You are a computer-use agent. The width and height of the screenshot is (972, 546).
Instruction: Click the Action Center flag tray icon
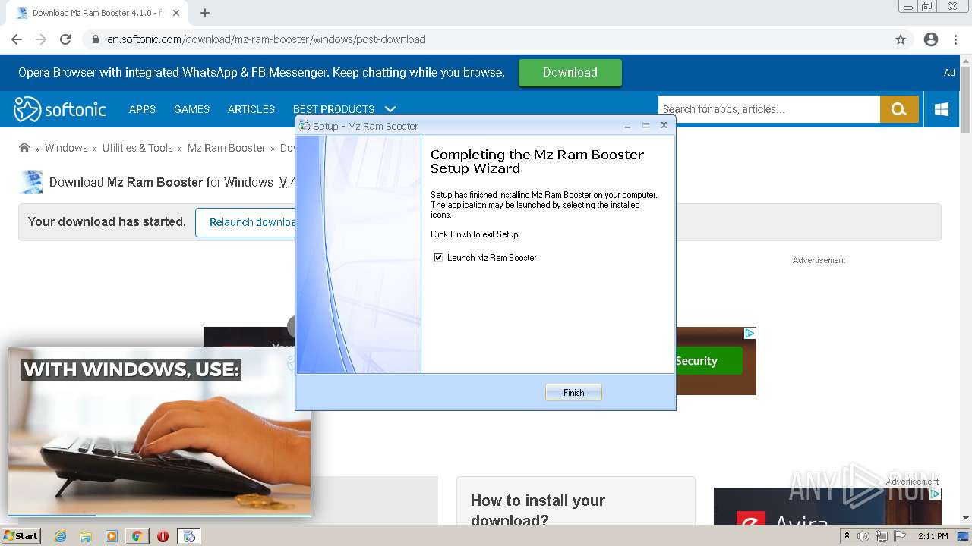[x=899, y=536]
